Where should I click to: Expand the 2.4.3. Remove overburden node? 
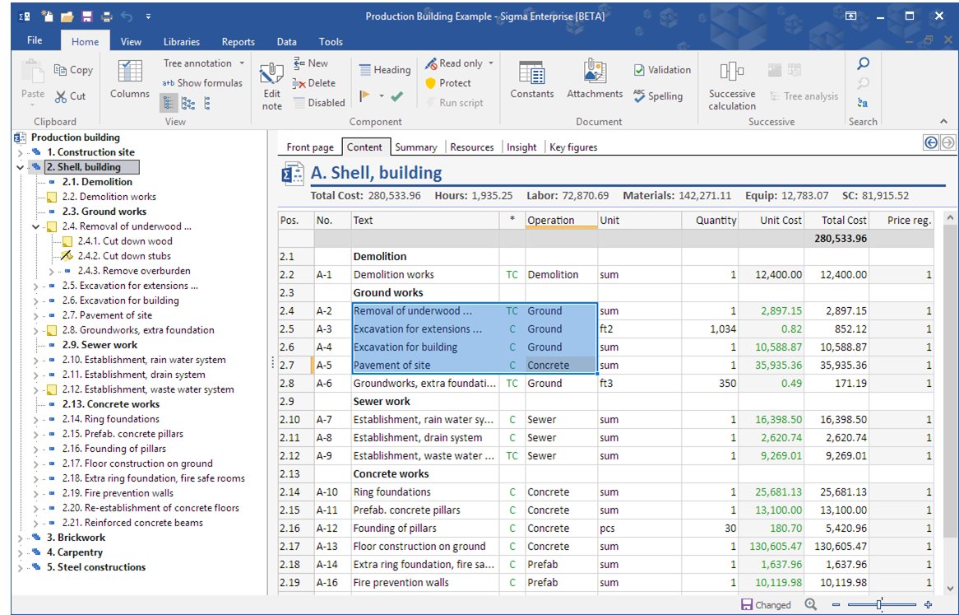(52, 271)
